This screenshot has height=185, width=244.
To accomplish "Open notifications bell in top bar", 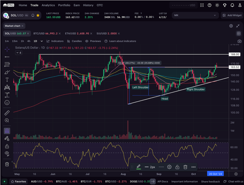I will [232, 5].
